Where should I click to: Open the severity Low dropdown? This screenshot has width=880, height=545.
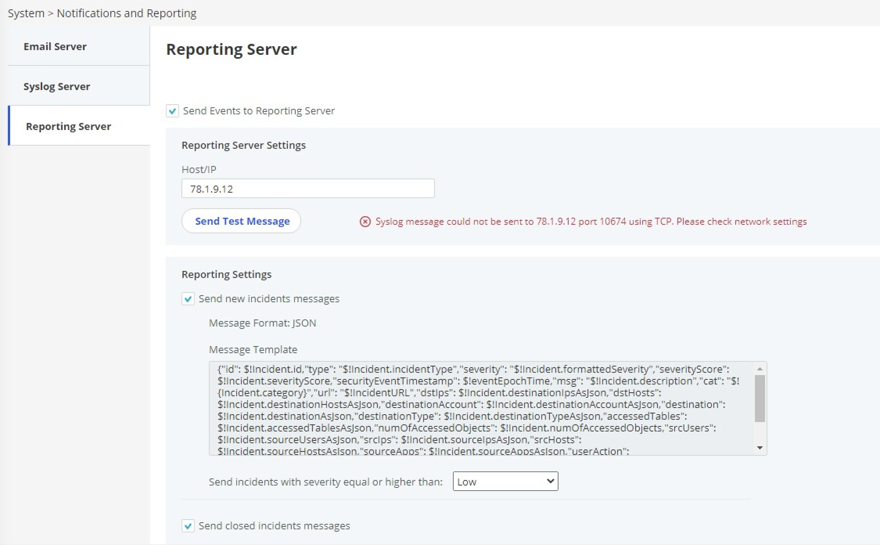505,481
